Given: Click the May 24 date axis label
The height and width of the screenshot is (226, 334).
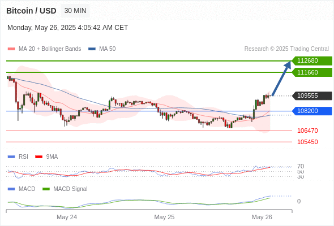Looking at the screenshot, I should pyautogui.click(x=67, y=217).
